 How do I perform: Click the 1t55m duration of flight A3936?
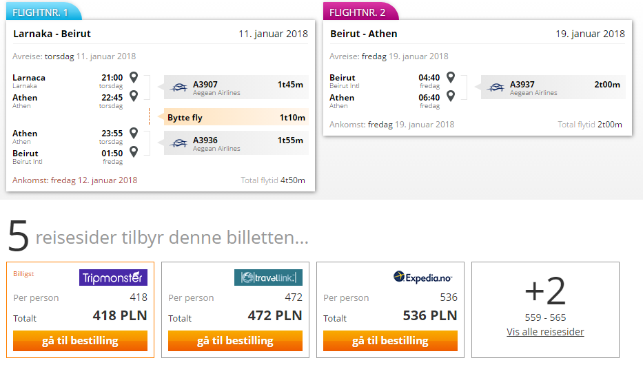290,140
